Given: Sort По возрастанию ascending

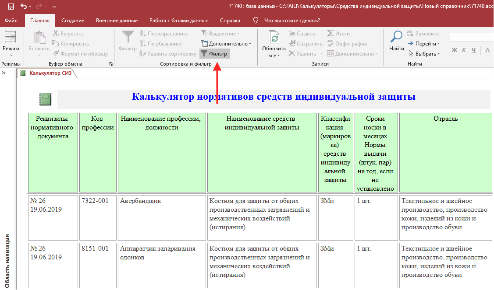Looking at the screenshot, I should 163,33.
